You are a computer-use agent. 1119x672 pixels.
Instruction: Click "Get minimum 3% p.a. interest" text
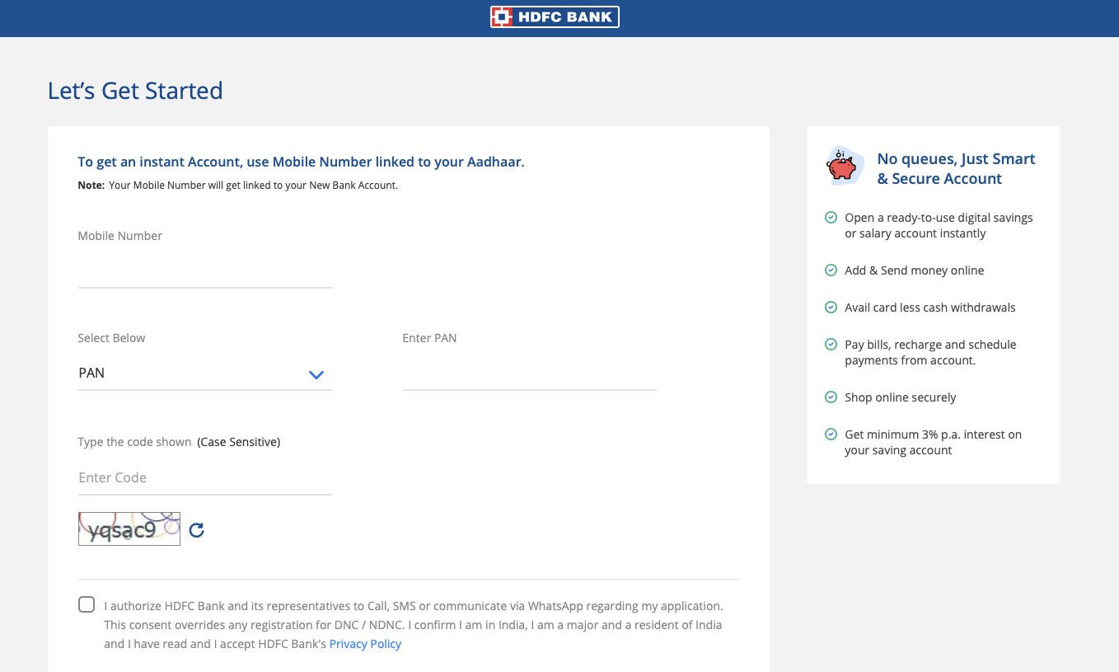click(933, 442)
